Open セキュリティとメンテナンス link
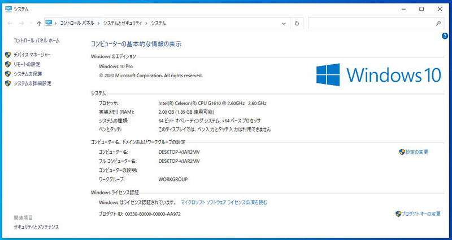The height and width of the screenshot is (240, 452). pos(36,227)
